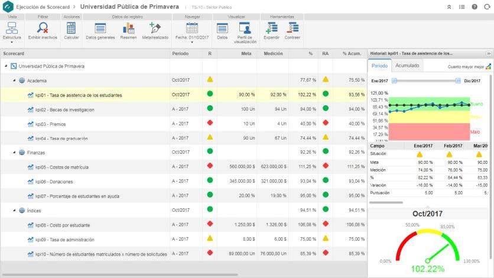Click the Resumen toolbar icon
This screenshot has width=494, height=278.
(128, 28)
